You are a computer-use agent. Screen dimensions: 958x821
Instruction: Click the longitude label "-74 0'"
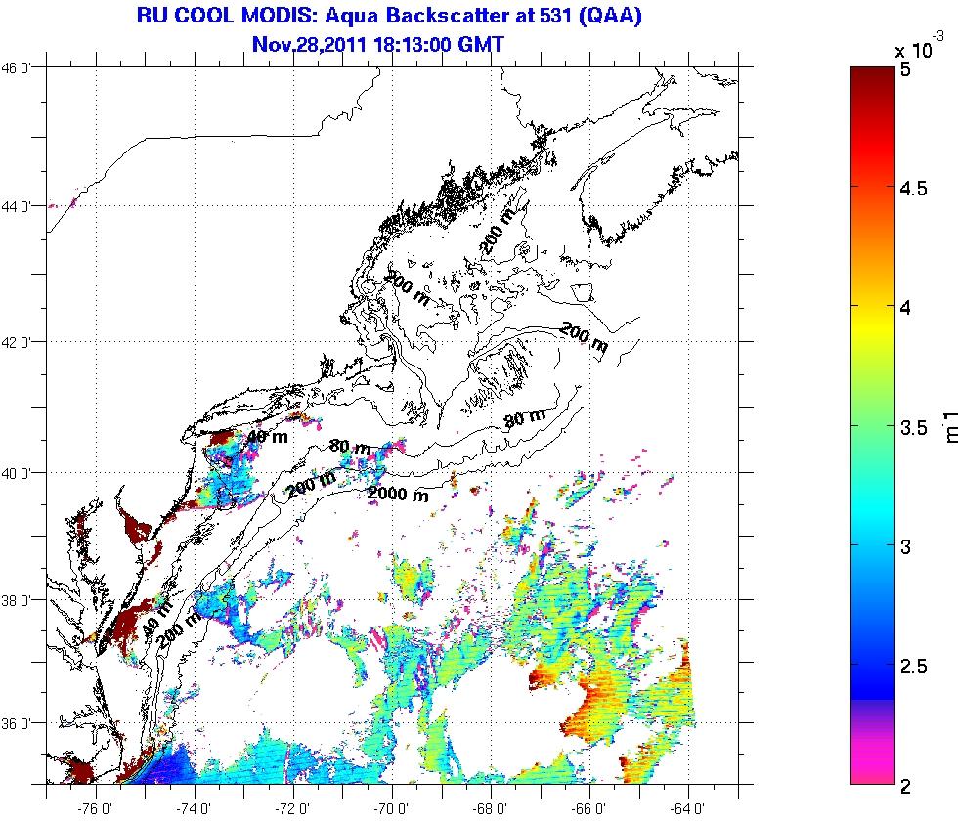194,809
